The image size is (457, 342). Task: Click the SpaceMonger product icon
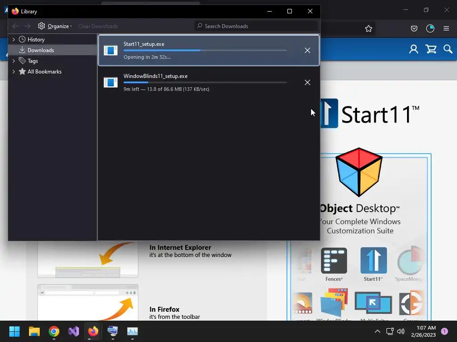coord(411,261)
